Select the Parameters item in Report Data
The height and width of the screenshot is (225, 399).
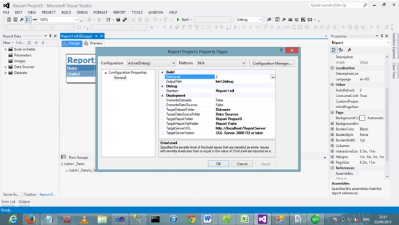(x=23, y=55)
